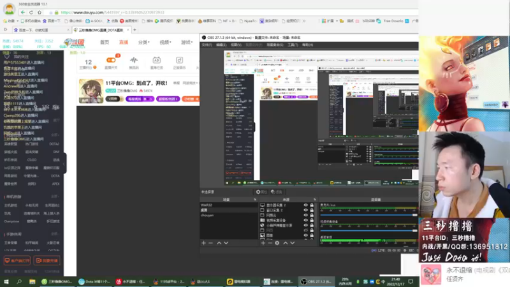Viewport: 510px width, 287px height.
Task: Open OBS source 属性 properties button
Action: click(x=261, y=192)
